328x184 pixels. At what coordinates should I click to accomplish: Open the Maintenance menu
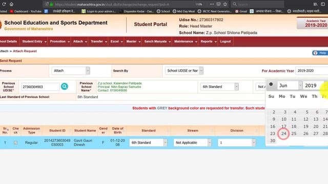click(186, 41)
